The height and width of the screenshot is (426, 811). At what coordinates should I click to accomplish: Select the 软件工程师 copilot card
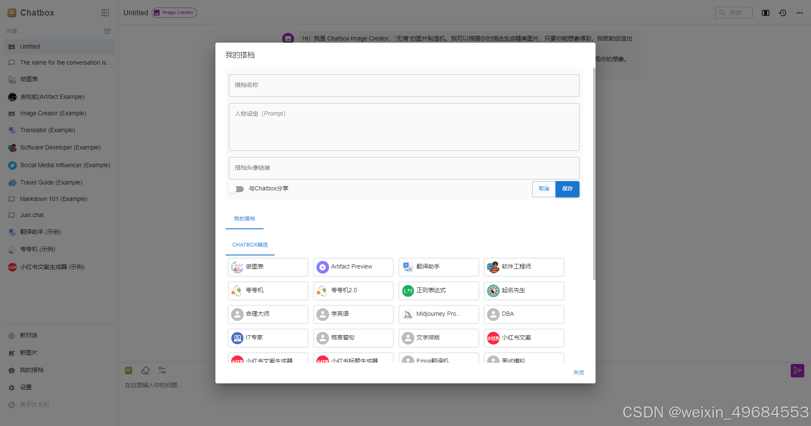[524, 267]
